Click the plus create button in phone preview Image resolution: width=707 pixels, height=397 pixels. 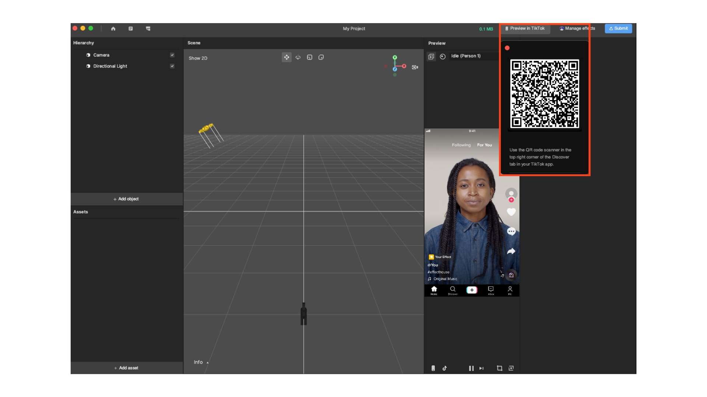point(472,290)
